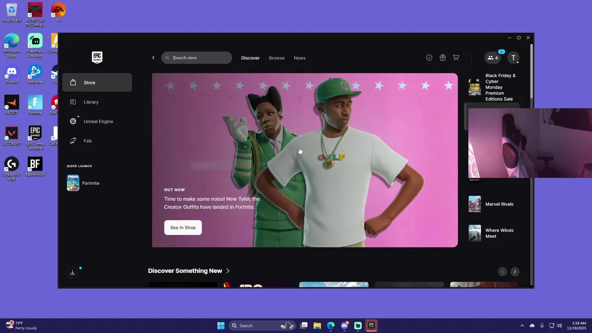Switch to the Discover tab

pos(250,58)
